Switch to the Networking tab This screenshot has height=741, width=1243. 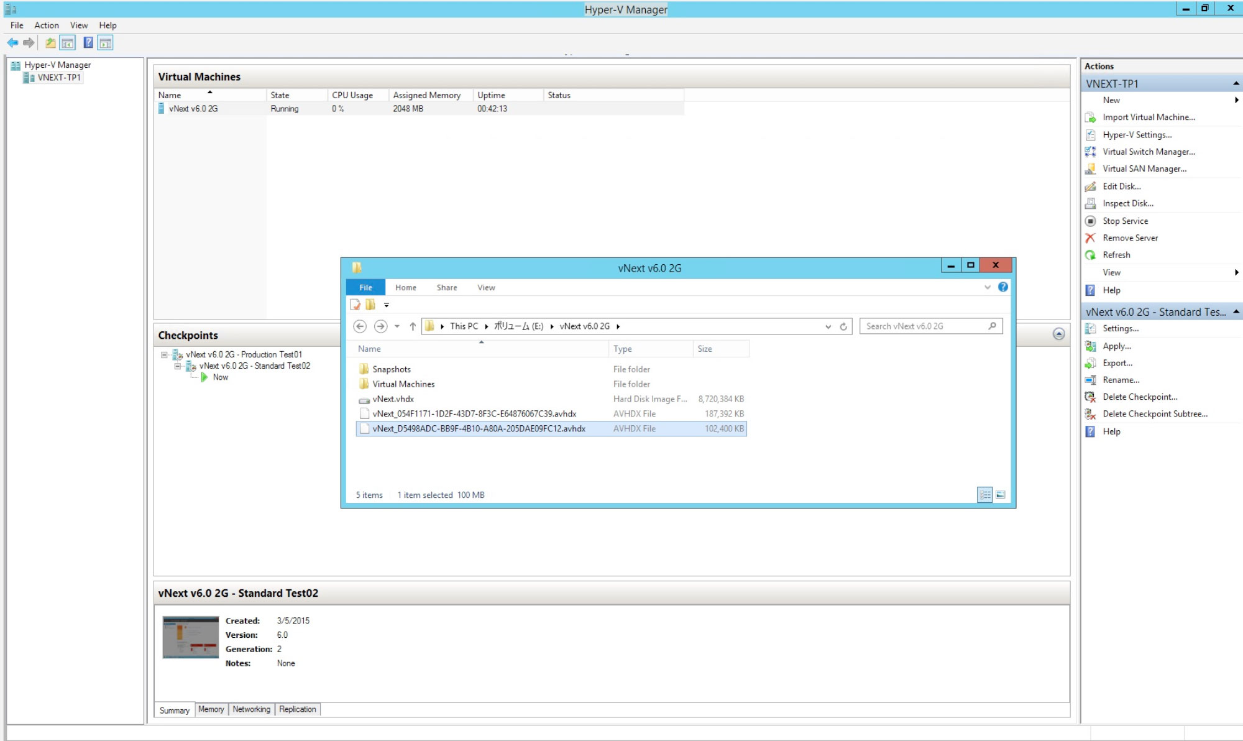point(251,709)
